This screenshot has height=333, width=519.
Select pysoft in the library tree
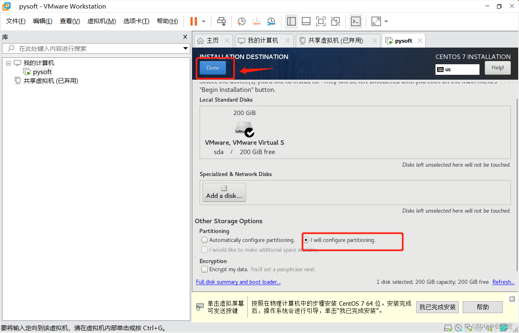[42, 72]
